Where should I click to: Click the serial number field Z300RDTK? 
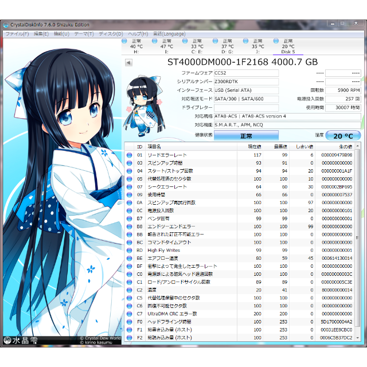tap(246, 81)
